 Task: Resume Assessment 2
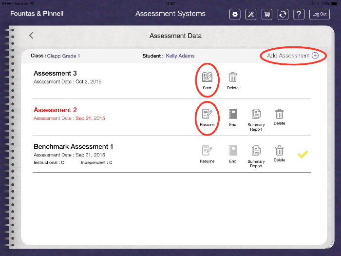click(x=207, y=118)
